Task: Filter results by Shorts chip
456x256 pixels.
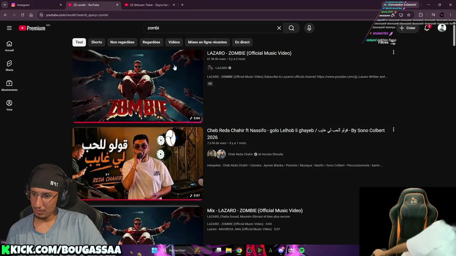Action: pos(97,42)
